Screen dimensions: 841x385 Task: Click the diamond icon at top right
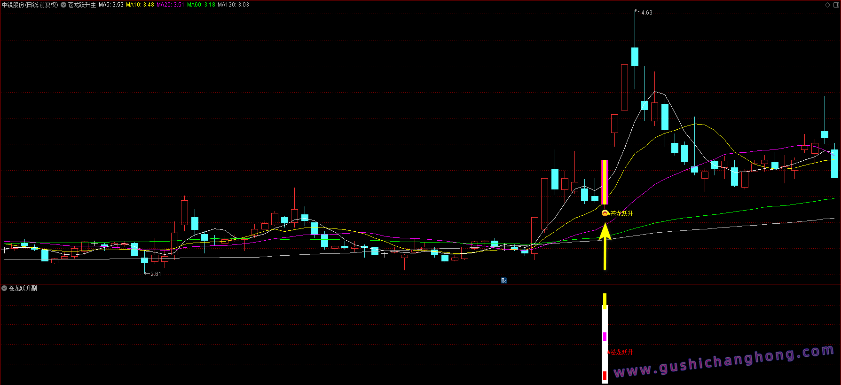point(827,5)
